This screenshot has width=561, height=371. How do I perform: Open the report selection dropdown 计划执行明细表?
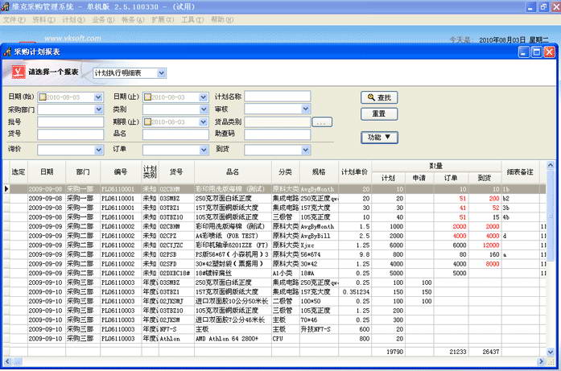point(161,73)
